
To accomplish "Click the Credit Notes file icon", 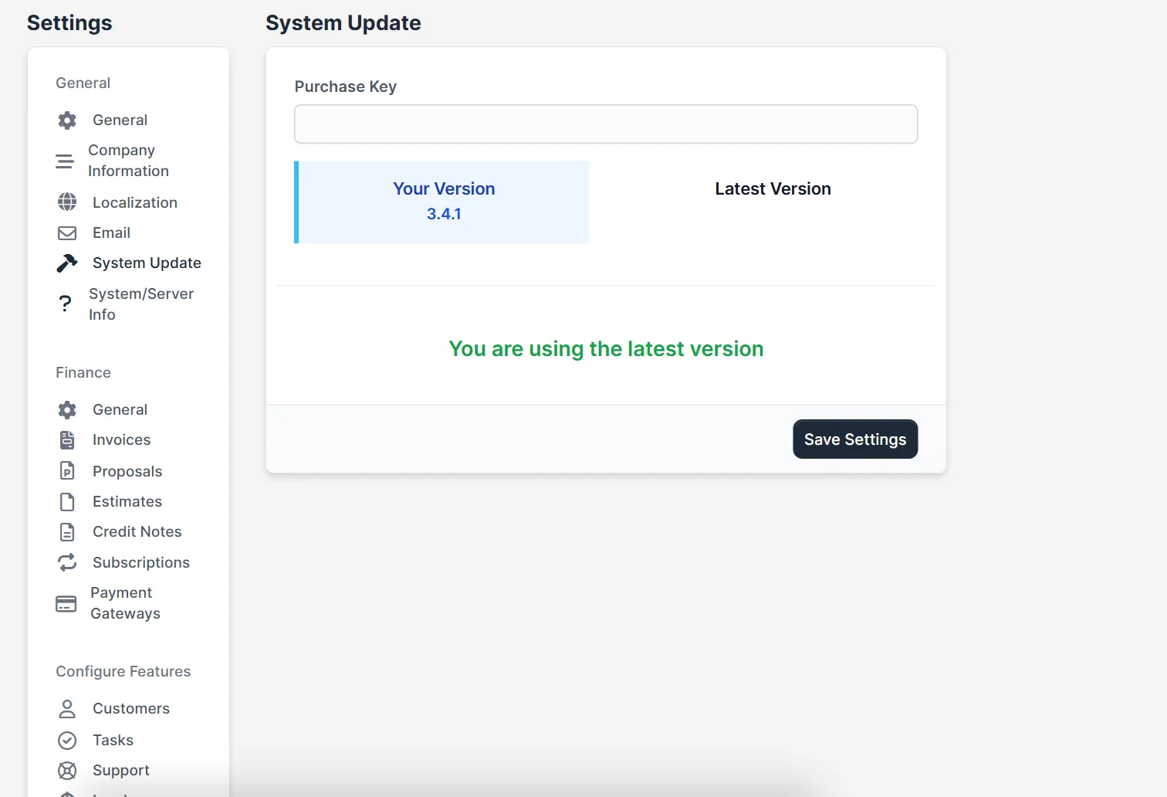I will click(x=67, y=532).
